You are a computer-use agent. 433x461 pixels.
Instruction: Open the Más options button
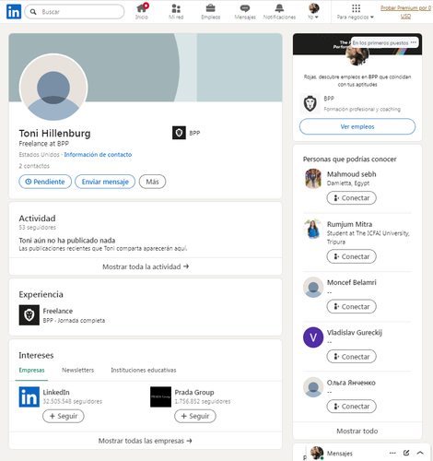[x=152, y=182]
